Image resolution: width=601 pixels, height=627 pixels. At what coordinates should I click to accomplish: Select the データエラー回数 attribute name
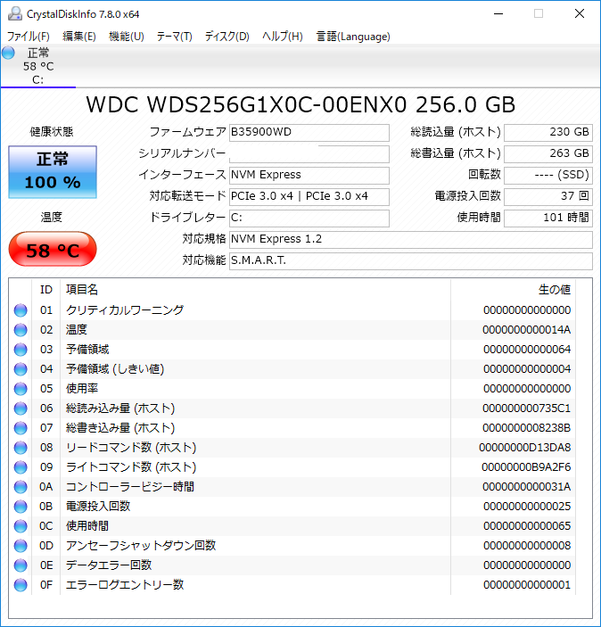(x=109, y=565)
